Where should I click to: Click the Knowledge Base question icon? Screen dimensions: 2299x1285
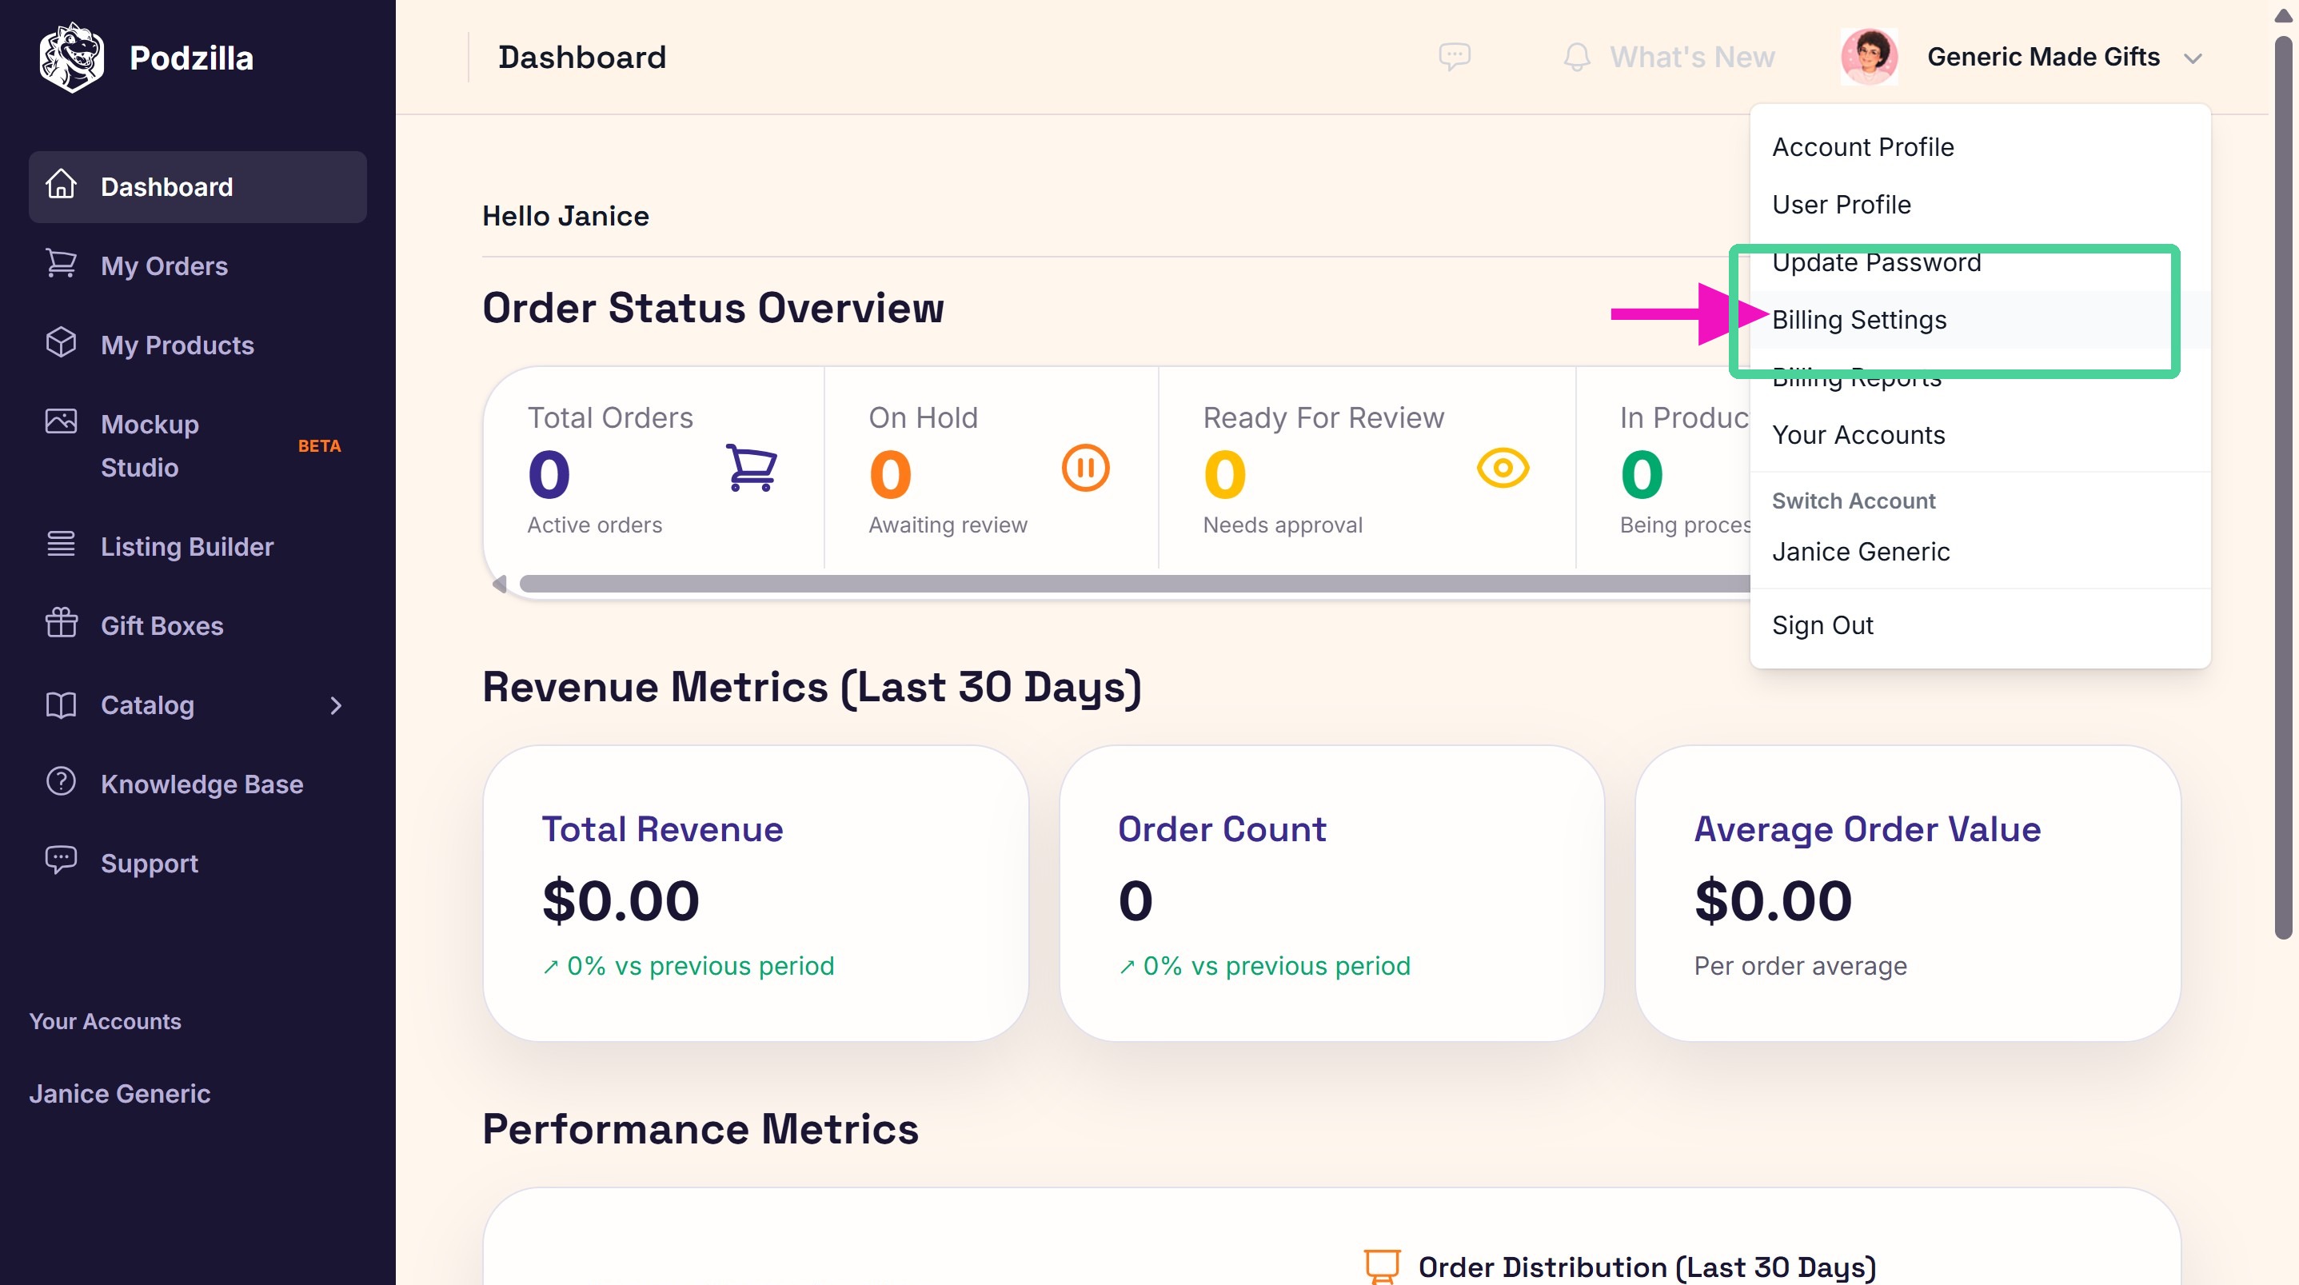(61, 782)
